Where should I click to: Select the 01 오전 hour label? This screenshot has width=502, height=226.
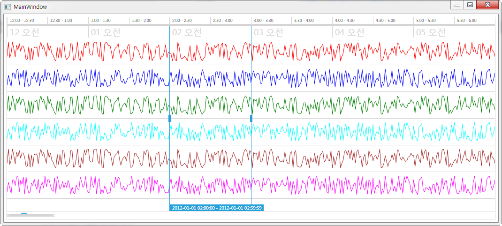pos(106,32)
